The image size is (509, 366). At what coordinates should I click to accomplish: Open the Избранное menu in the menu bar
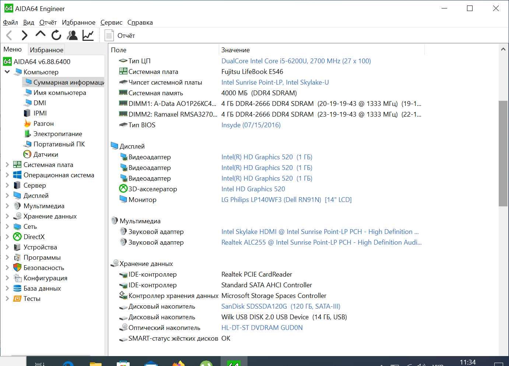click(78, 22)
